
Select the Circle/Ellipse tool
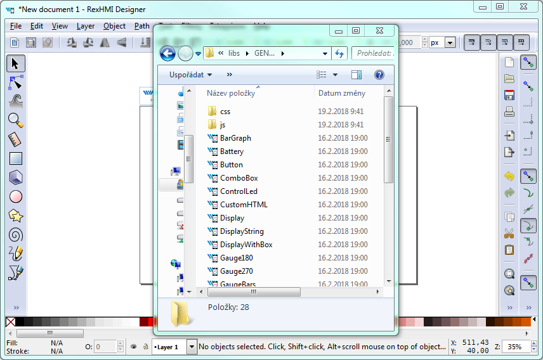[x=16, y=196]
